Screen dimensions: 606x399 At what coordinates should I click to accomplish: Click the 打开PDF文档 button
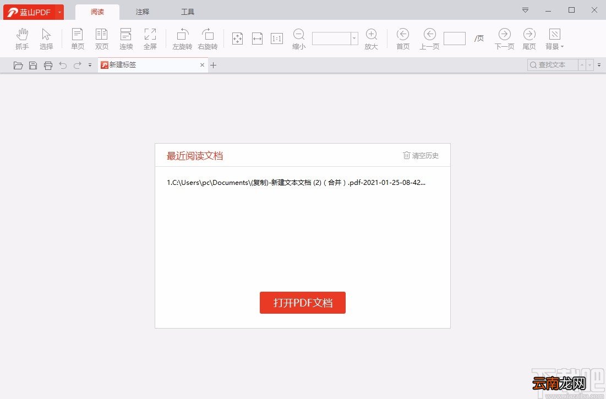[303, 303]
